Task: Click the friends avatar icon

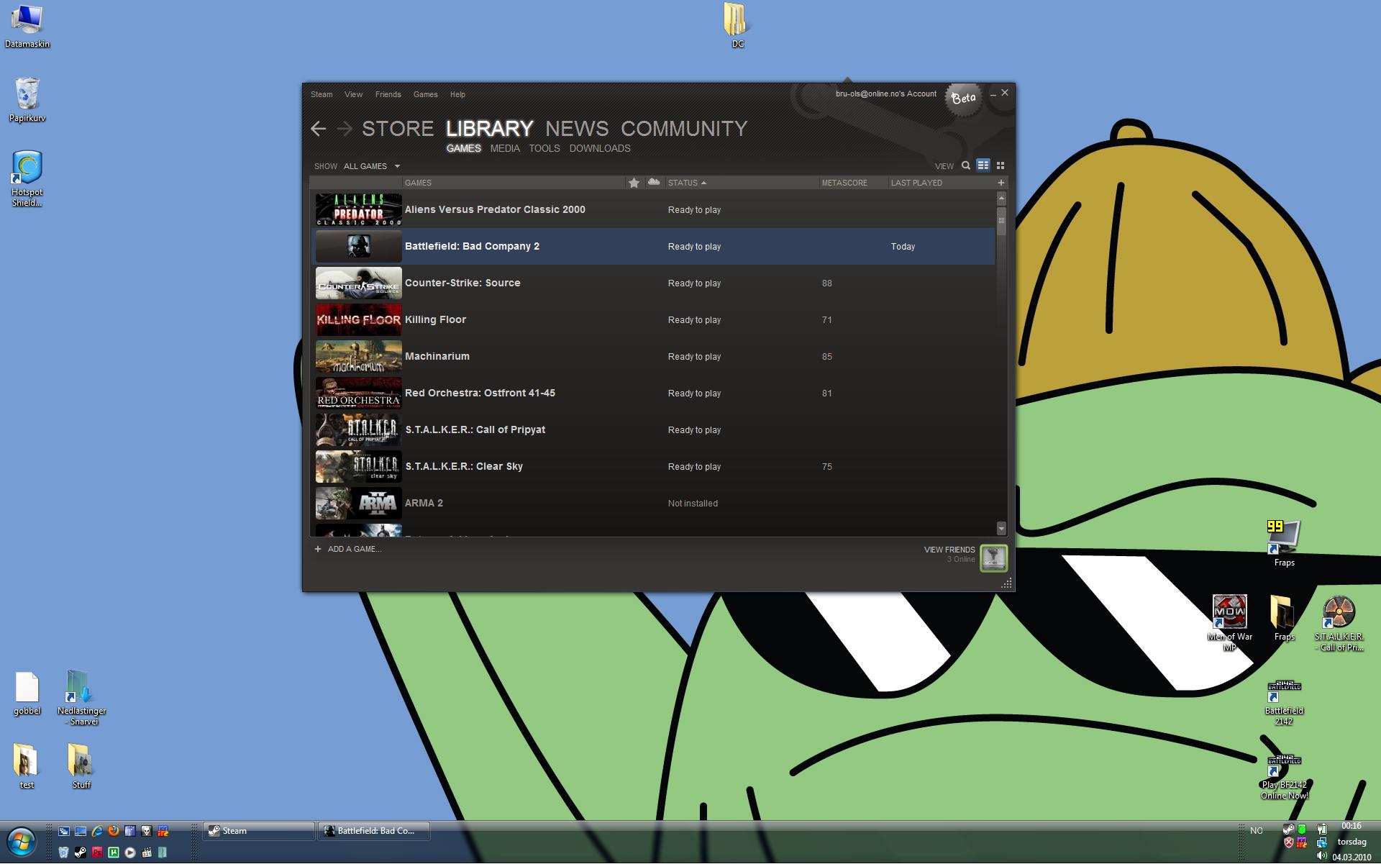Action: pos(993,558)
